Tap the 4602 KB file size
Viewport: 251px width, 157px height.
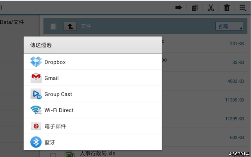pyautogui.click(x=236, y=81)
